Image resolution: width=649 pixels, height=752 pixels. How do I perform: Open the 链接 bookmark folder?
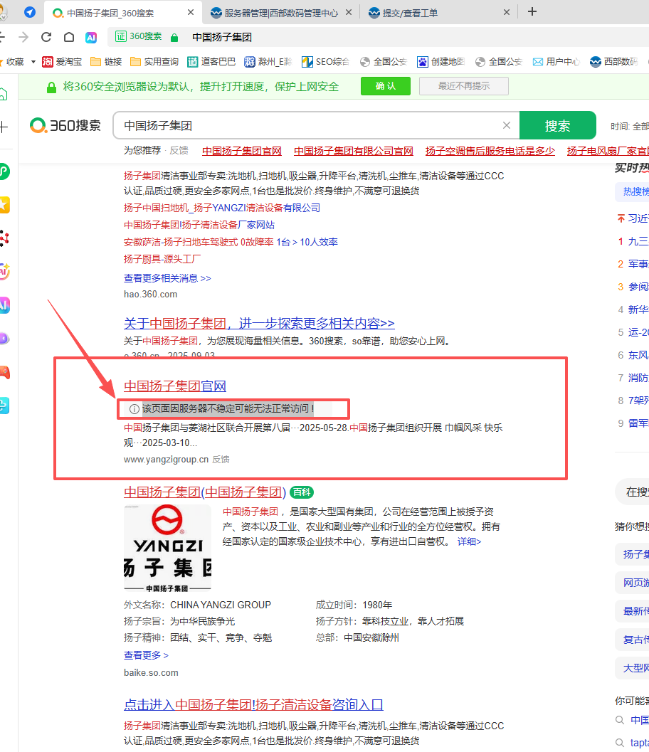coord(106,62)
